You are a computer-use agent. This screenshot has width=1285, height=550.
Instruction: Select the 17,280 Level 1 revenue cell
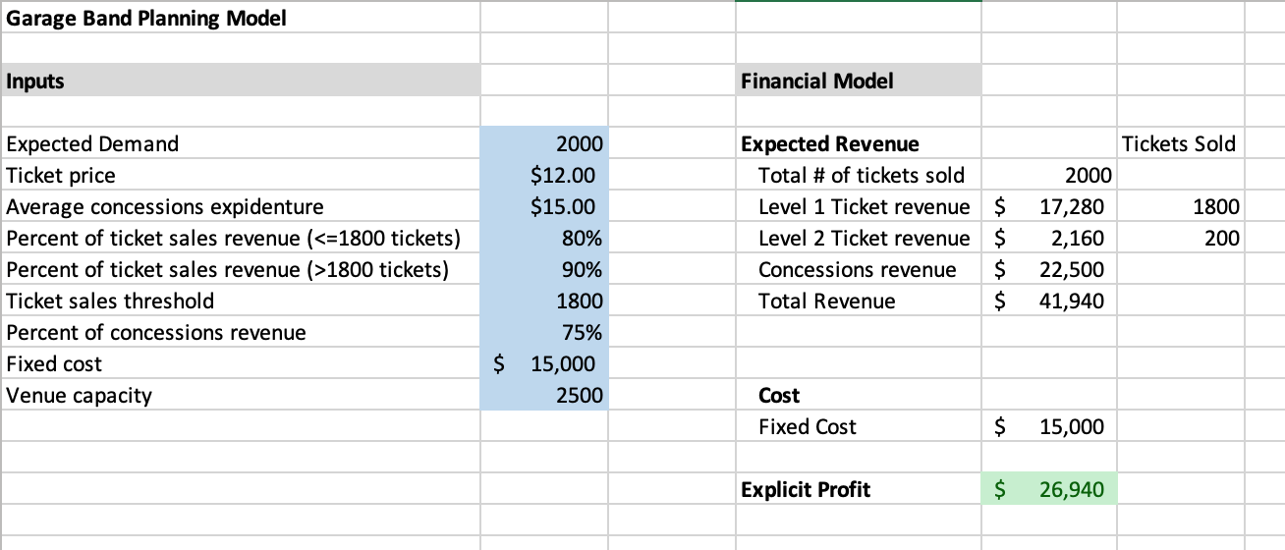[x=1048, y=206]
